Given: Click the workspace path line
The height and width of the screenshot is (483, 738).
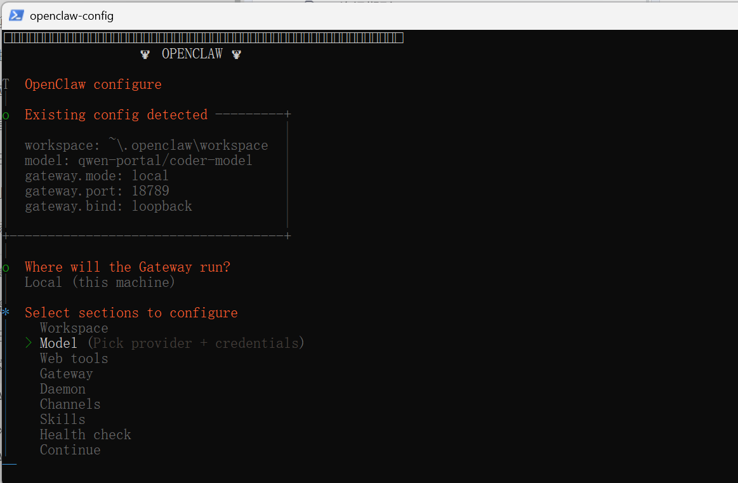Looking at the screenshot, I should pyautogui.click(x=147, y=145).
